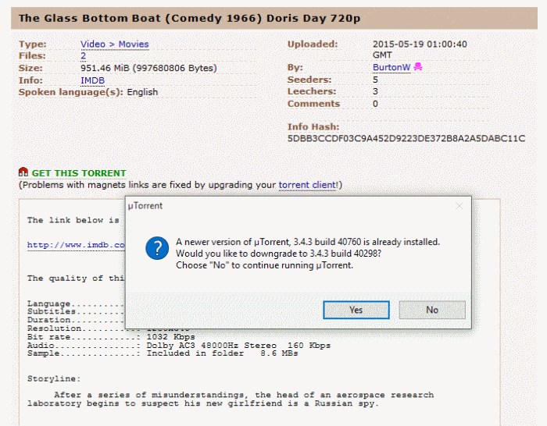
Task: Click the Uploaded label
Action: pos(313,44)
